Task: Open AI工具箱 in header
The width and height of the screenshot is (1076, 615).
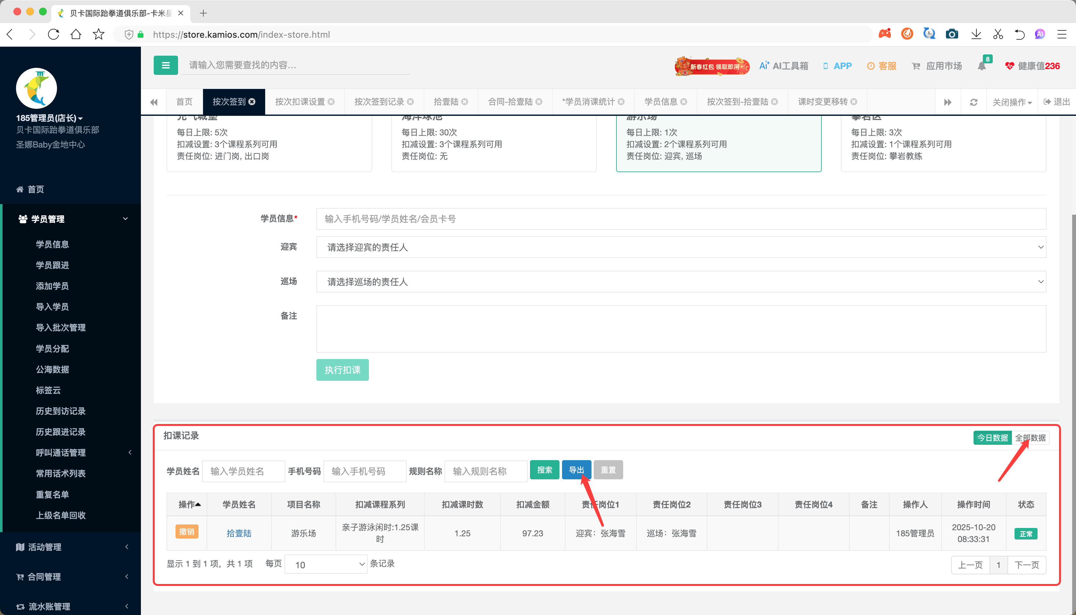Action: (784, 66)
